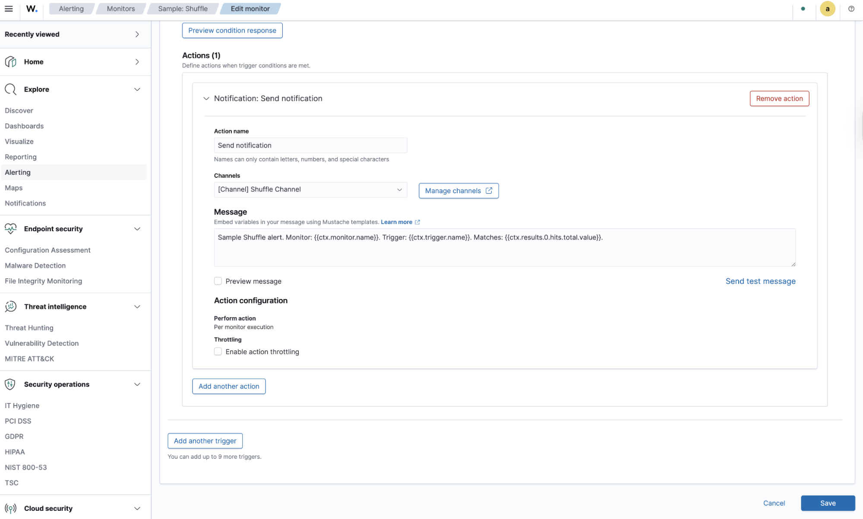Open Dashboards in the sidebar
The width and height of the screenshot is (863, 519).
24,126
